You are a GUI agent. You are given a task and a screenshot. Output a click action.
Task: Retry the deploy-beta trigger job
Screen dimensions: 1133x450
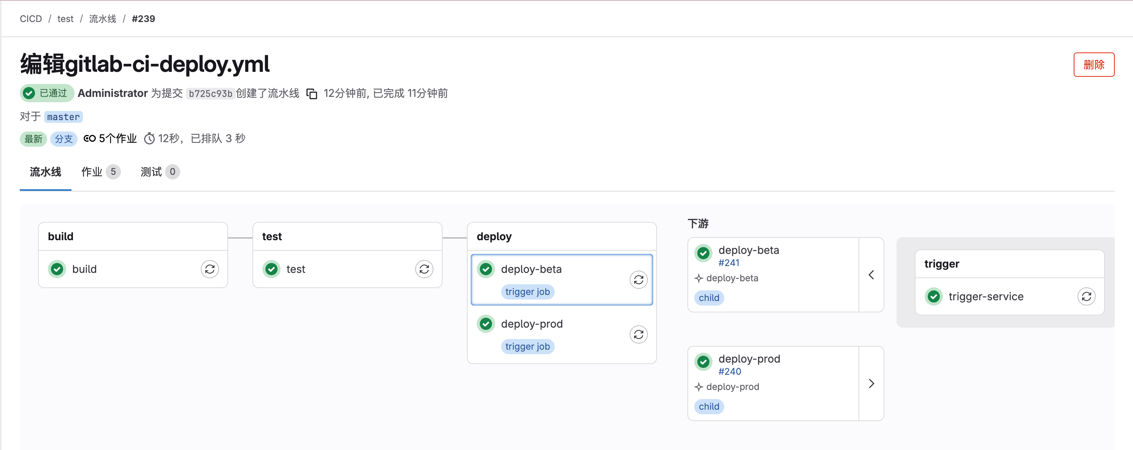click(638, 280)
